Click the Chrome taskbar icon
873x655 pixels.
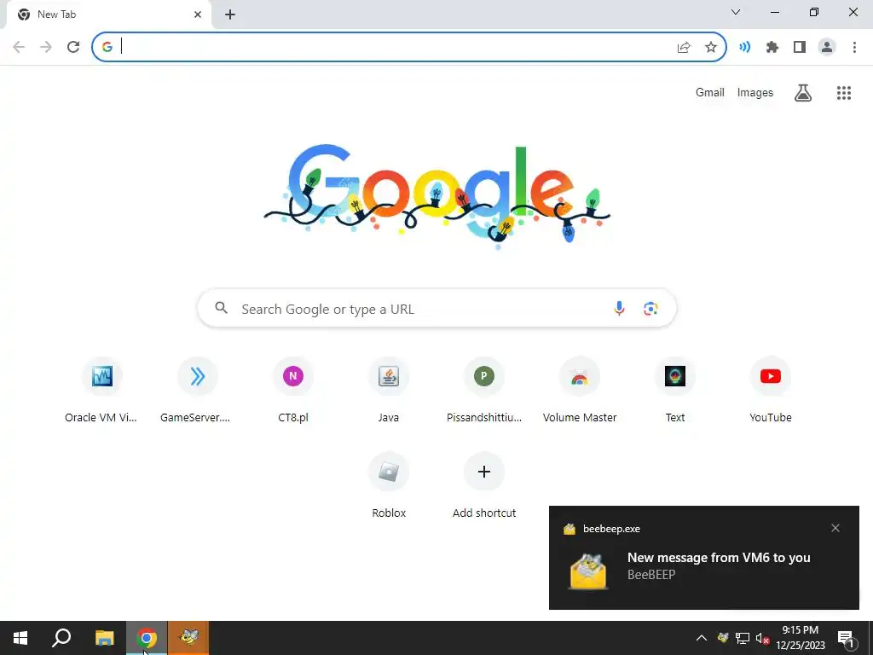pos(147,638)
